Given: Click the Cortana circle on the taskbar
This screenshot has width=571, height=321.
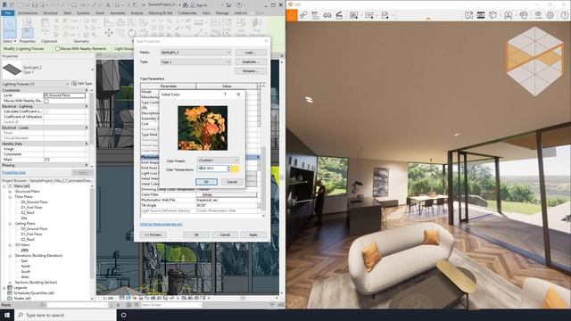Looking at the screenshot, I should click(x=123, y=315).
